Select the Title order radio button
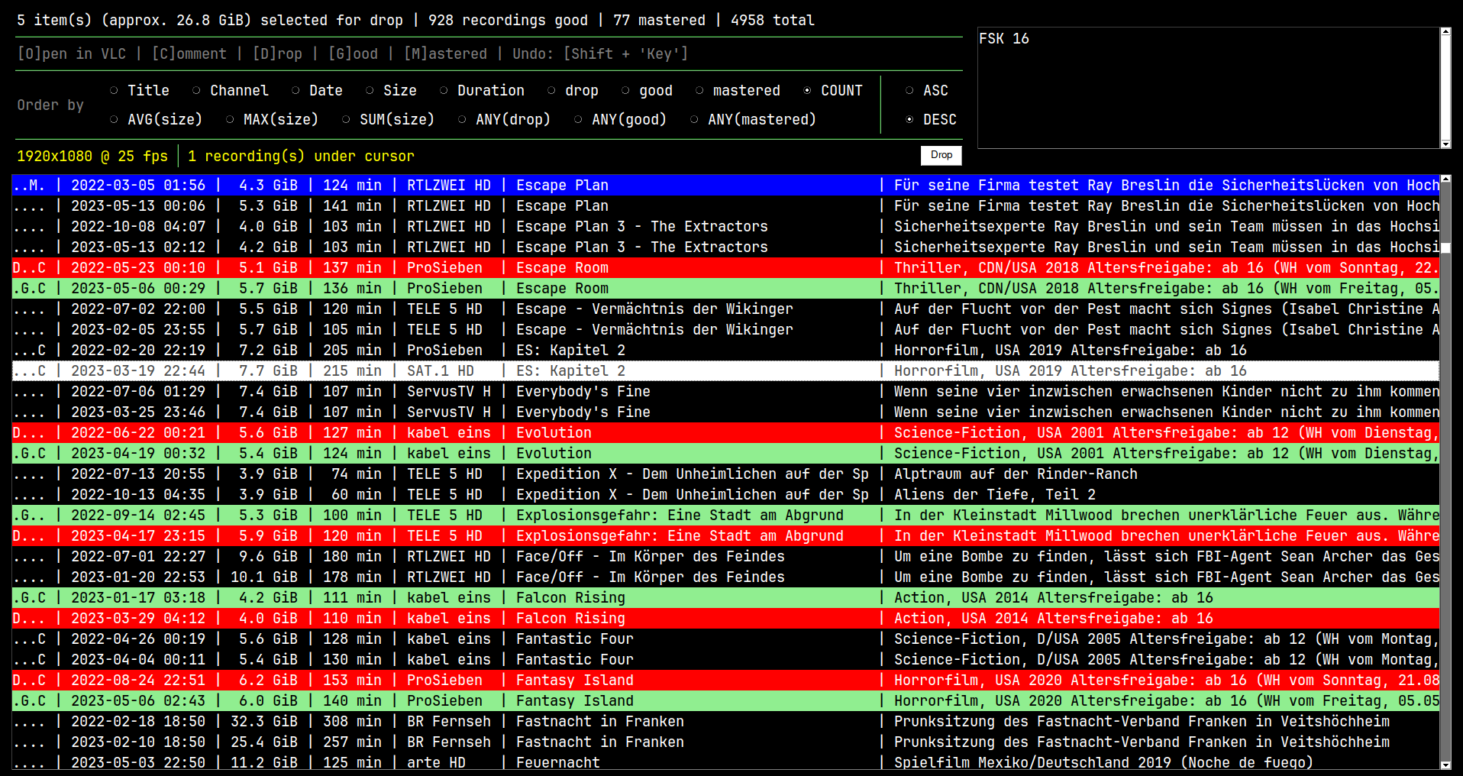 114,90
